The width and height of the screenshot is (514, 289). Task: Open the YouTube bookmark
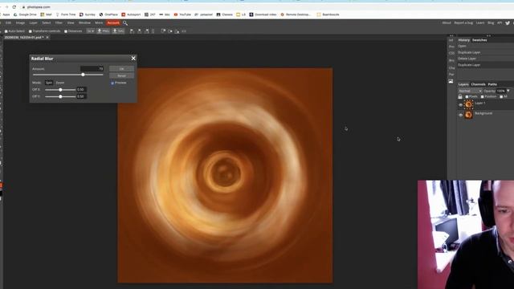point(182,14)
